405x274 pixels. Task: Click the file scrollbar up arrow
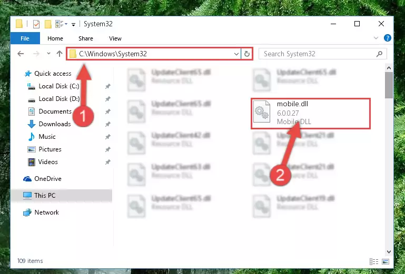pos(389,68)
